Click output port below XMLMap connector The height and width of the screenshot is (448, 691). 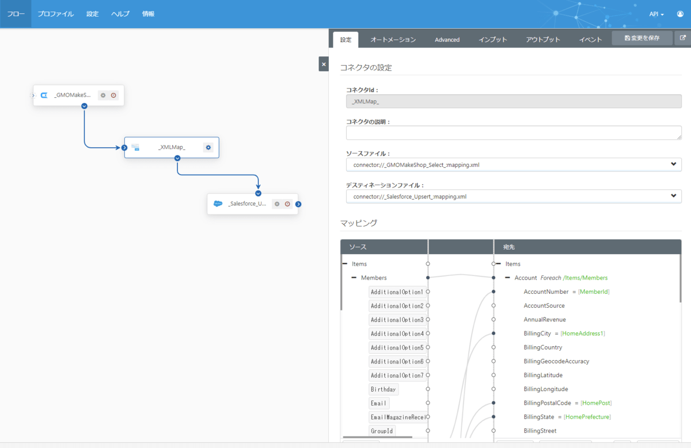point(177,158)
